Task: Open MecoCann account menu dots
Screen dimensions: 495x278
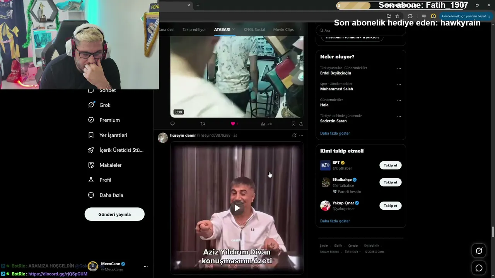Action: (x=146, y=266)
